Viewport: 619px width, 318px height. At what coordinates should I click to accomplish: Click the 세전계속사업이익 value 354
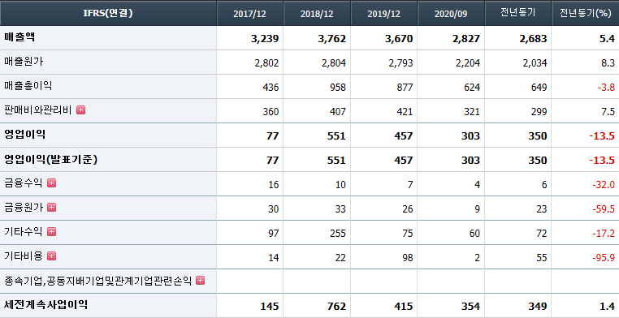[471, 307]
